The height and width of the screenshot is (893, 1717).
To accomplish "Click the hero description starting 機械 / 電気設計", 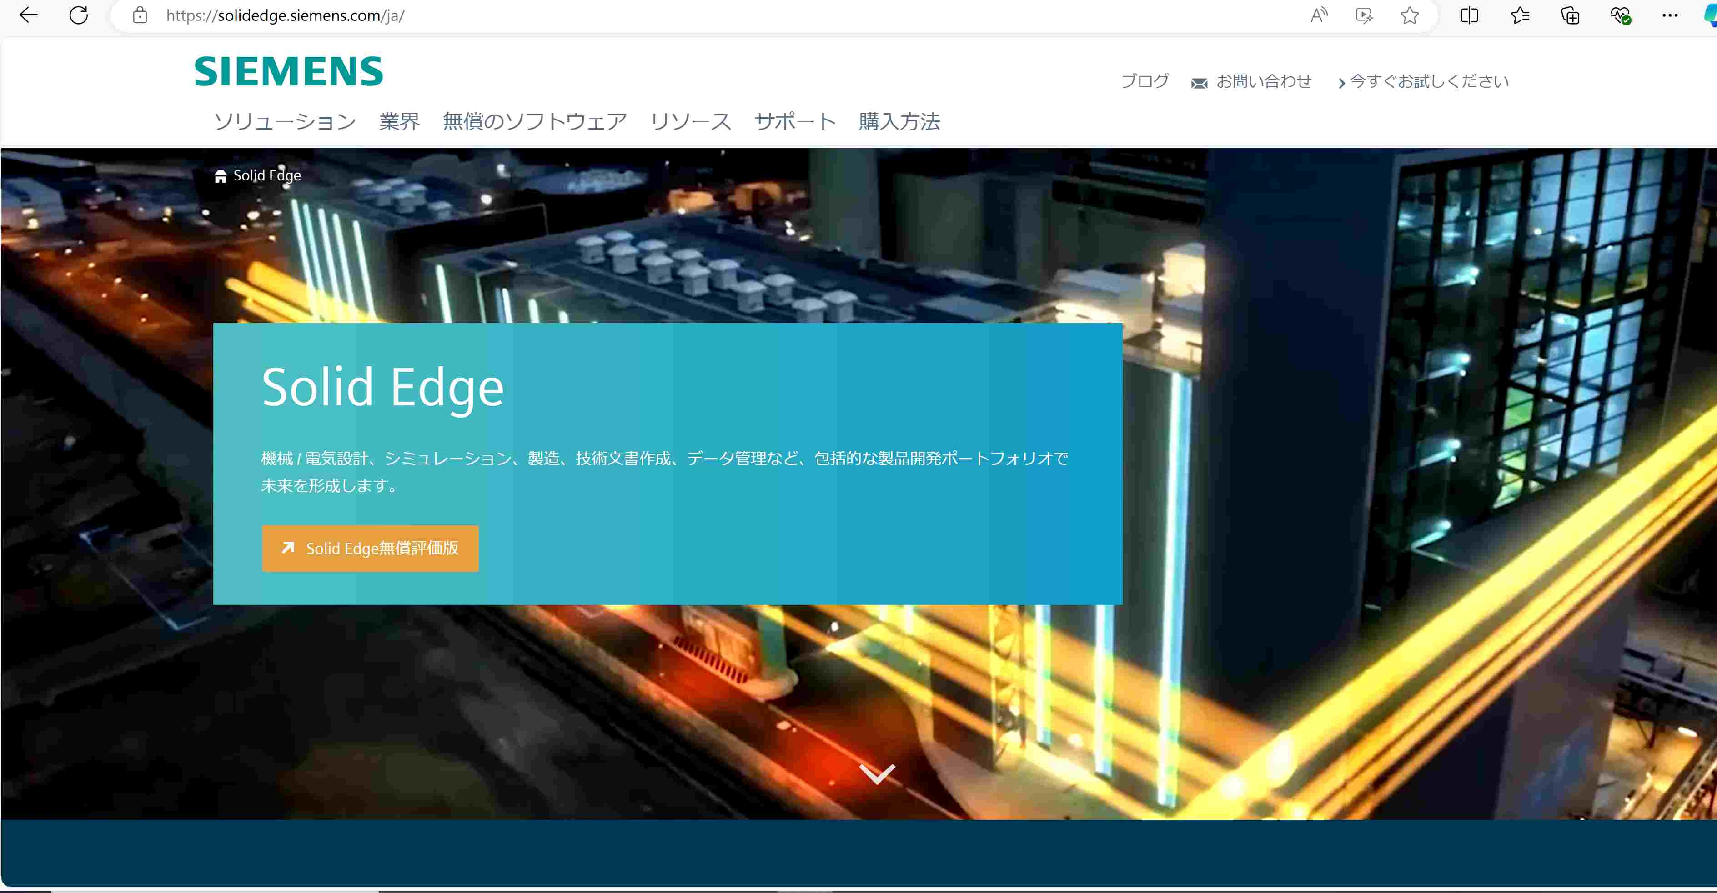I will [664, 471].
